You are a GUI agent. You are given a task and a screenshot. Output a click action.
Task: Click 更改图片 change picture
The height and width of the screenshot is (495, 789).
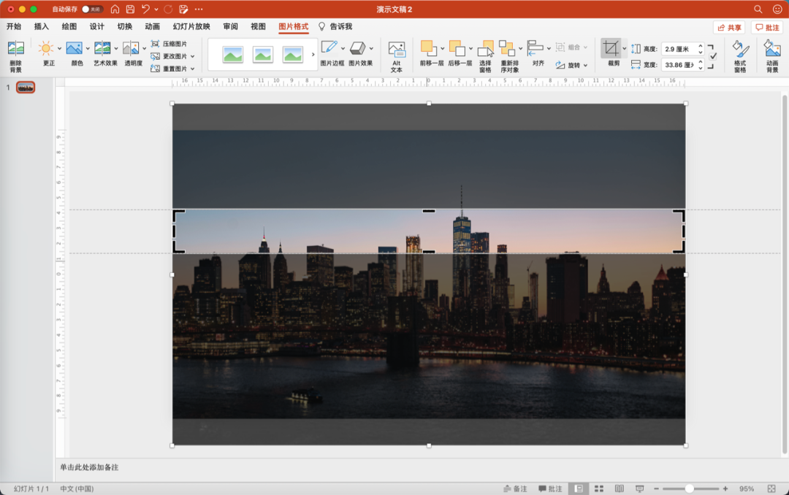(169, 56)
